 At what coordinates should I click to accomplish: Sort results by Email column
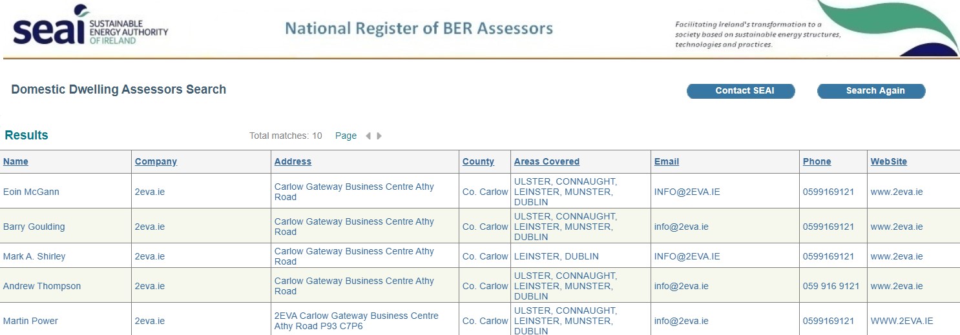pos(666,161)
